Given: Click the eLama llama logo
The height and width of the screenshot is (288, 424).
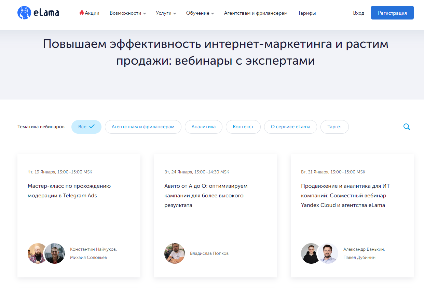Looking at the screenshot, I should pyautogui.click(x=38, y=13).
